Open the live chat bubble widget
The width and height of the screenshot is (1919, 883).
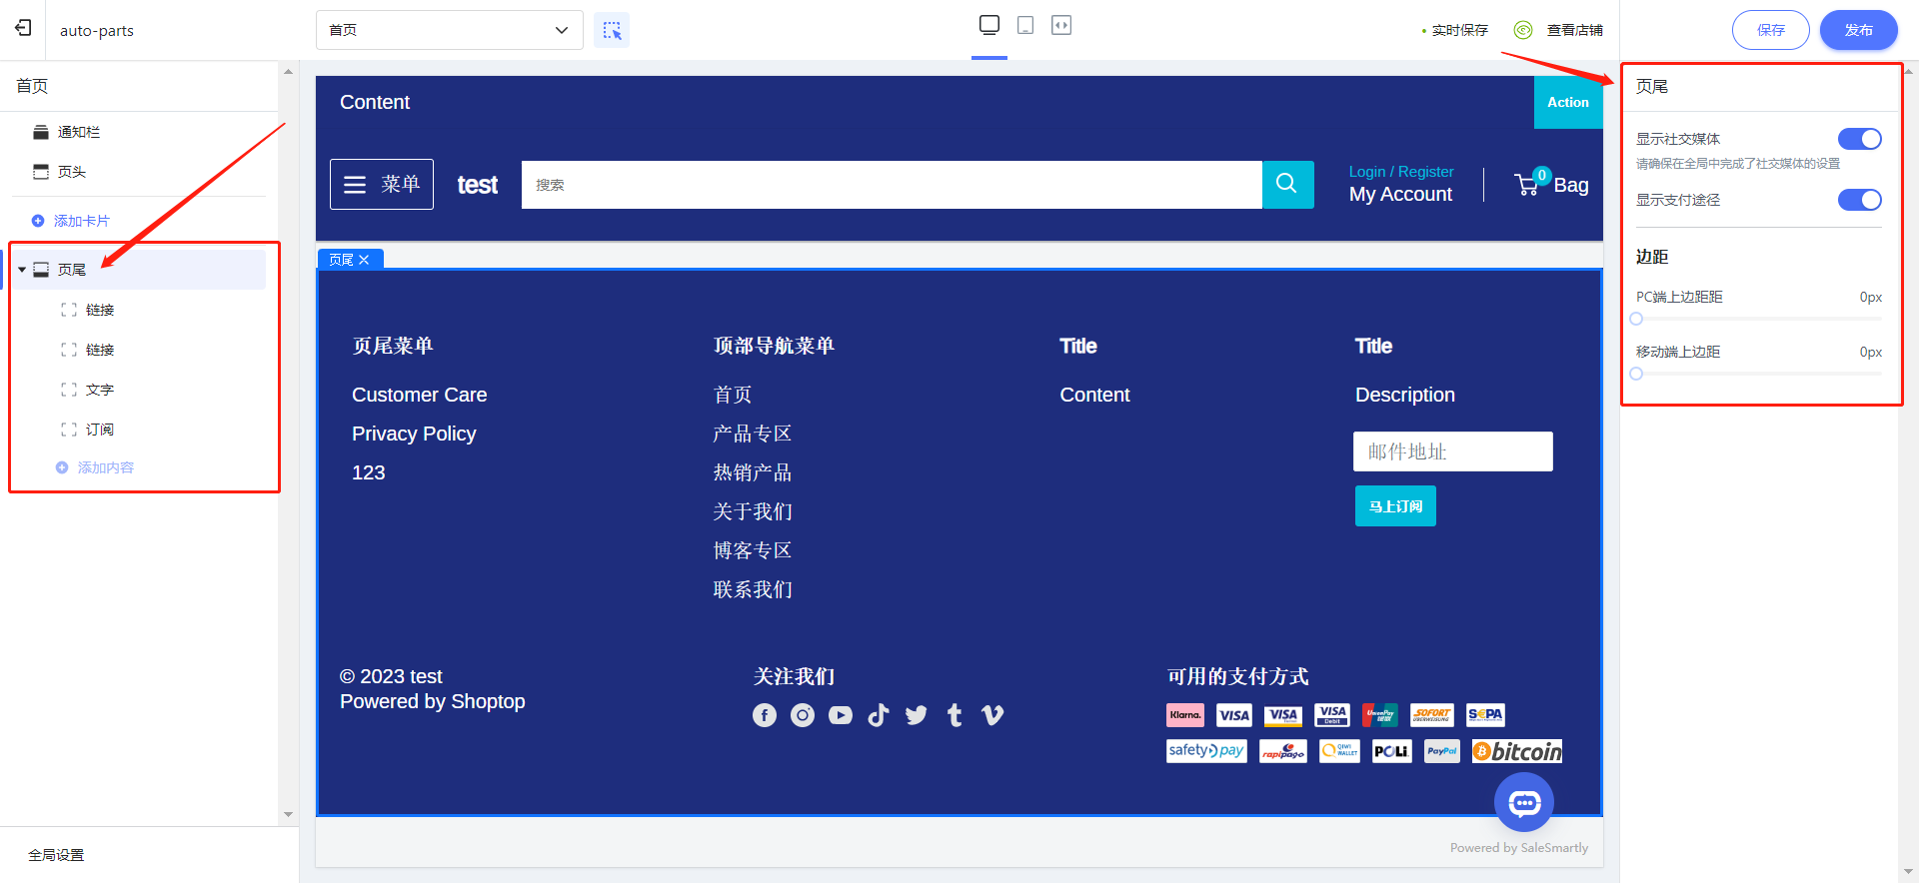[1523, 802]
